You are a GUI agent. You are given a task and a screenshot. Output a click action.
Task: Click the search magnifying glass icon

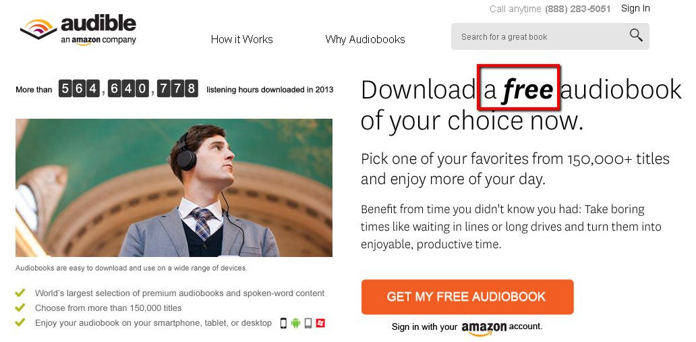(635, 35)
